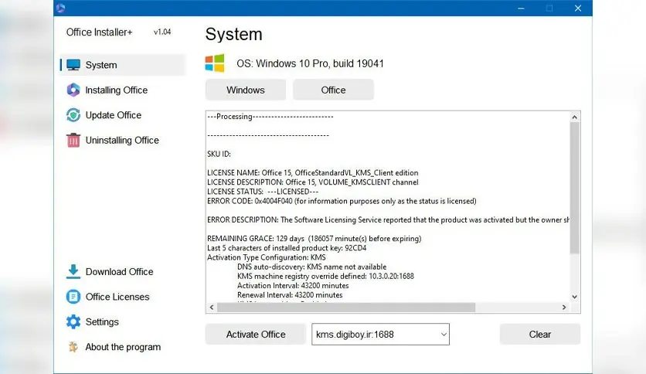Click the log scrollbar up arrow

point(574,117)
